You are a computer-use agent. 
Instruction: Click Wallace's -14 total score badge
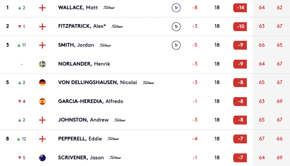point(240,8)
